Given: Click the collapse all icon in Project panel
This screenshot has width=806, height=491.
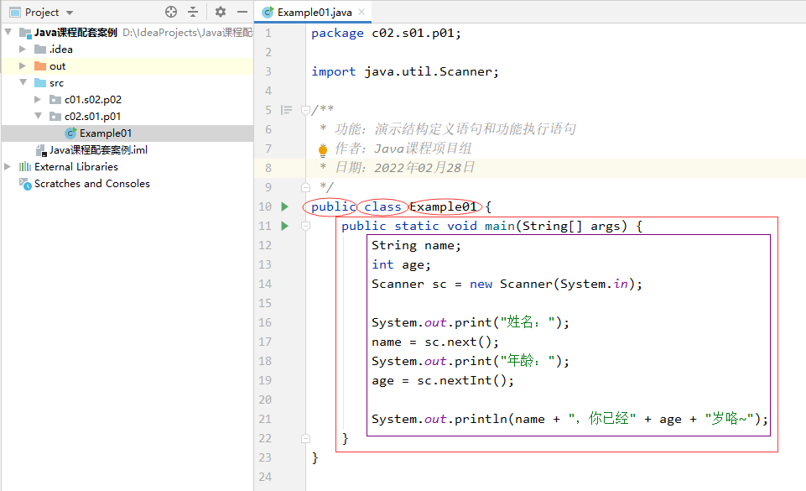Looking at the screenshot, I should [193, 12].
